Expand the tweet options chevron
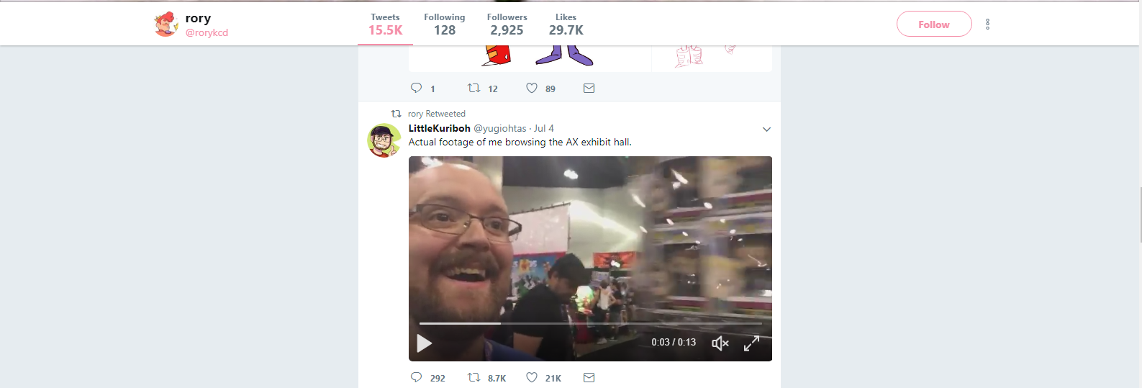The width and height of the screenshot is (1142, 388). 766,130
